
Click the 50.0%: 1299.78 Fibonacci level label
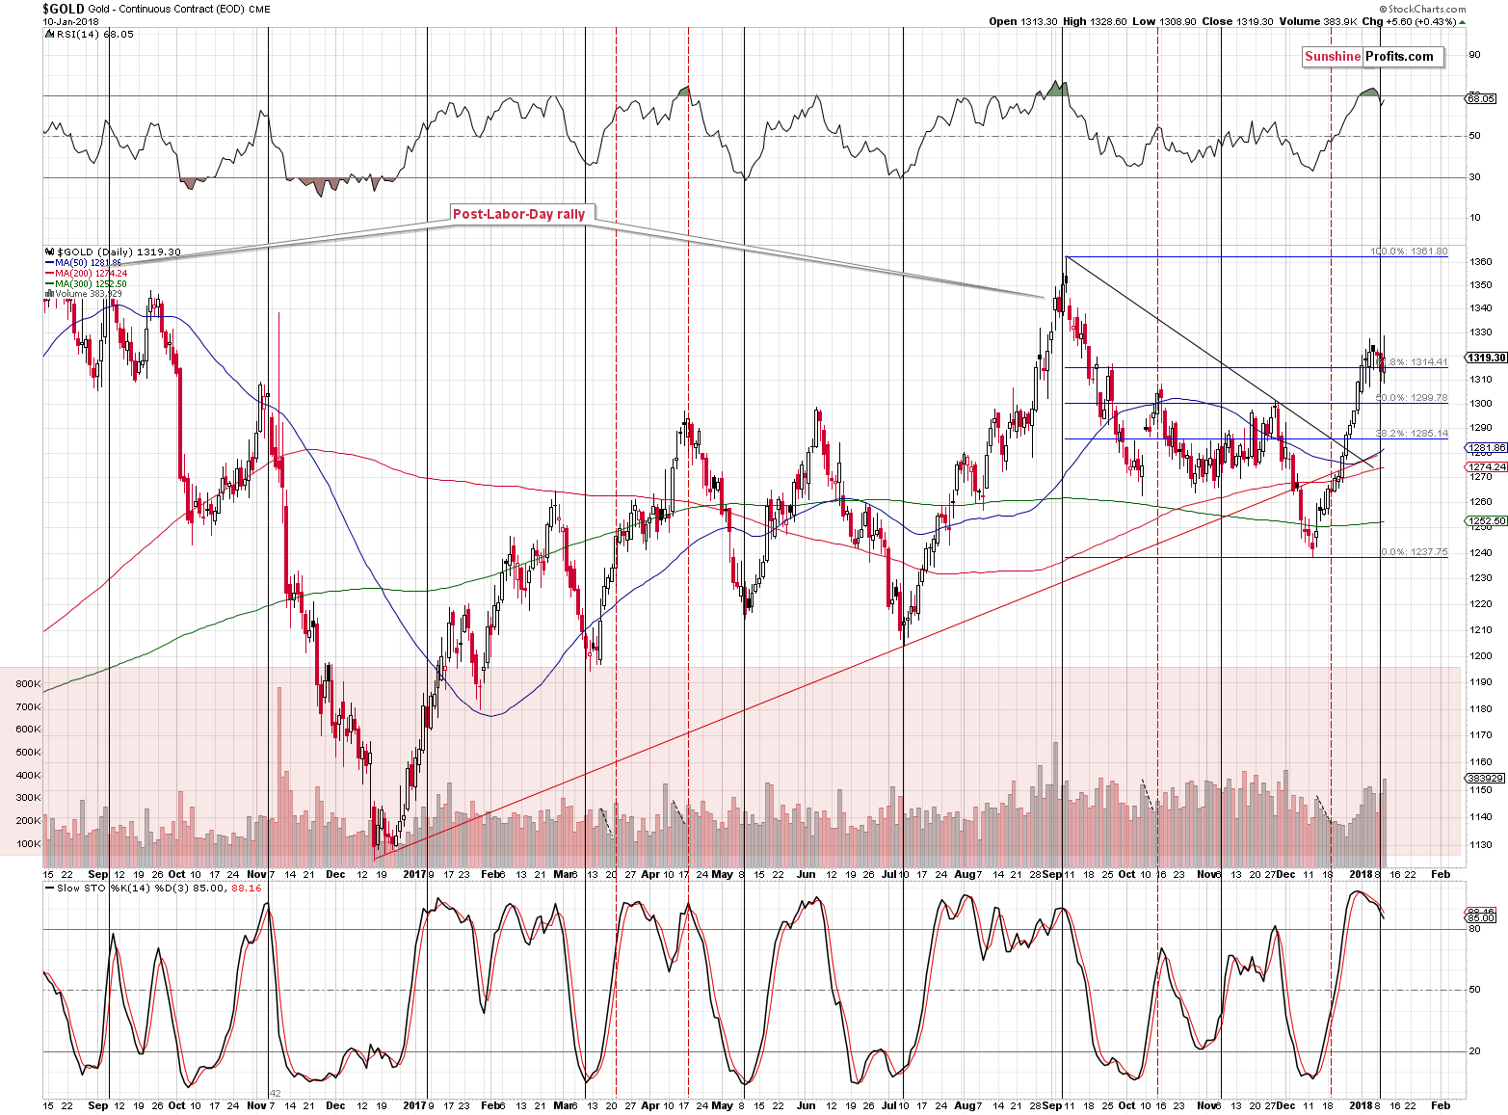tap(1412, 397)
